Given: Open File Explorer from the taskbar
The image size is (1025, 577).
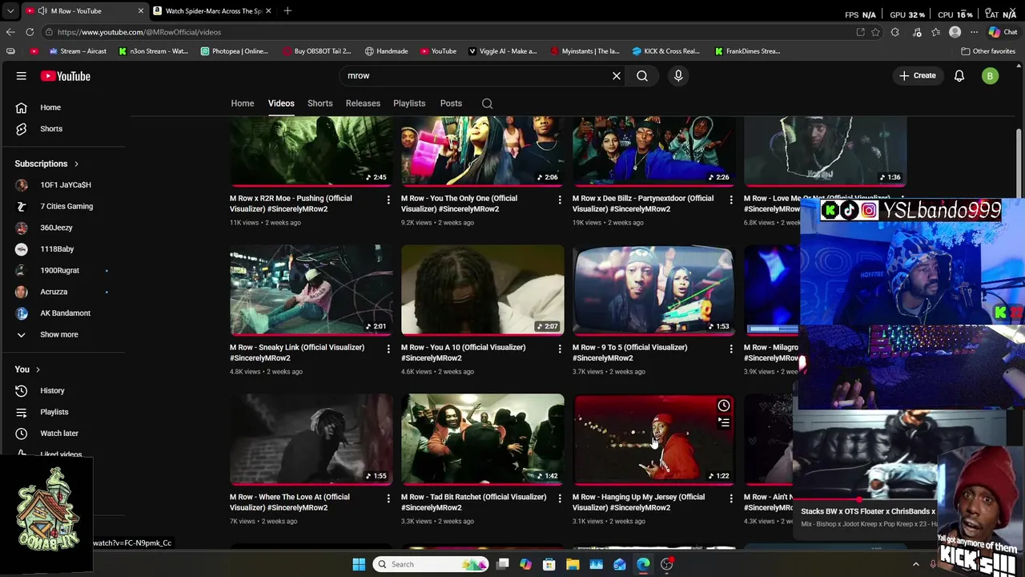Looking at the screenshot, I should 573,564.
